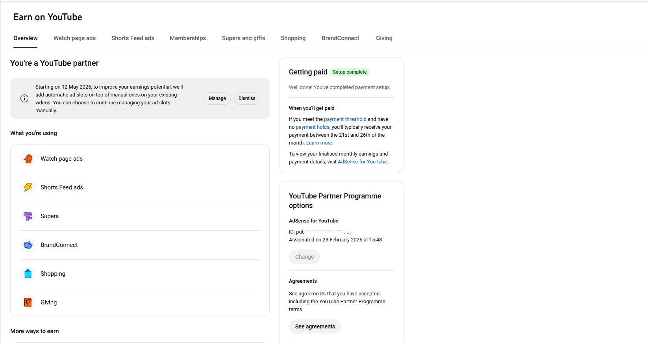Viewport: 648px width, 343px height.
Task: Visit the AdSense for YouTube link
Action: click(362, 161)
